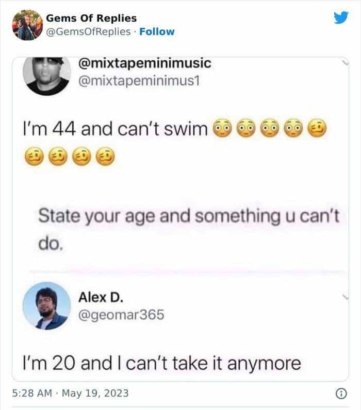
Task: Click the Gems Of Replies profile avatar
Action: click(x=26, y=25)
